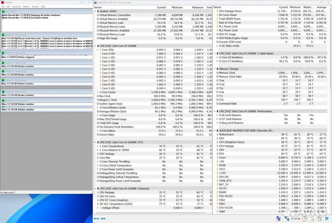Expand the OC Ratio Limits node
Image resolution: width=332 pixels, height=223 pixels.
click(217, 46)
